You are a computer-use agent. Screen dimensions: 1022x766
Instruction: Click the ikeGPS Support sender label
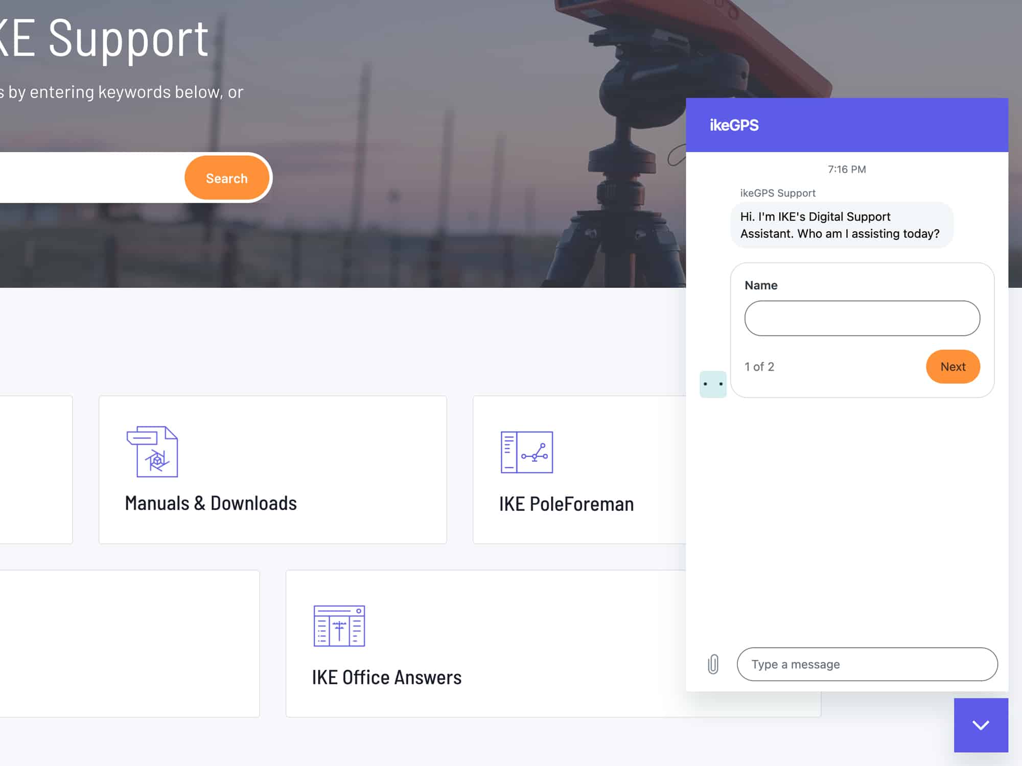tap(778, 193)
